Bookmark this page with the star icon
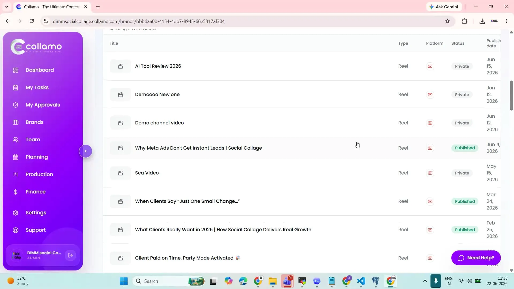Screen dimensions: 514x289 tap(447, 21)
